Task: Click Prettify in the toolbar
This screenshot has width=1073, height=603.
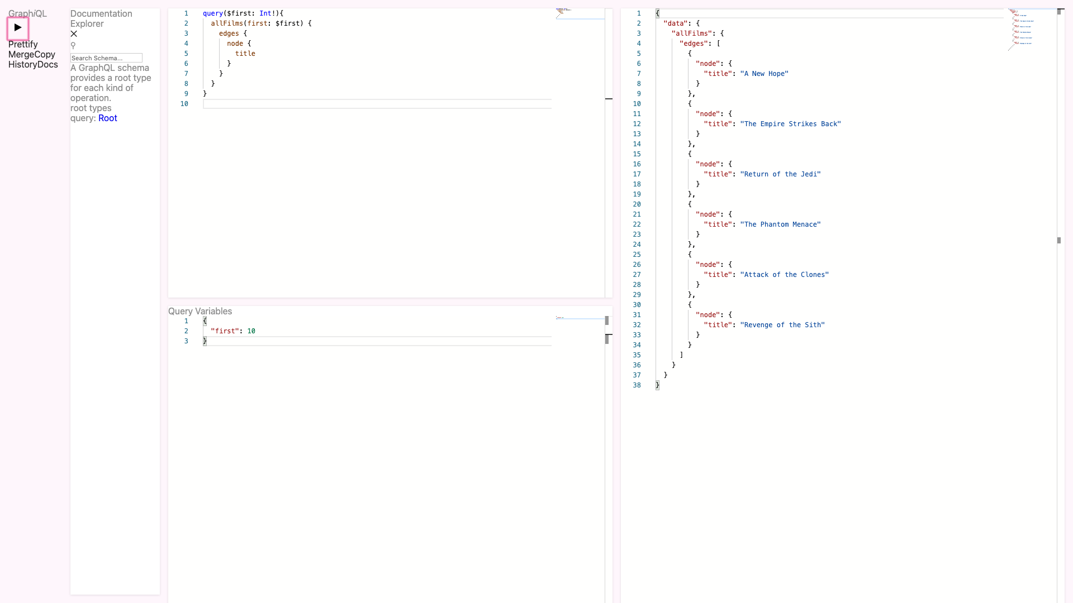Action: pos(23,45)
